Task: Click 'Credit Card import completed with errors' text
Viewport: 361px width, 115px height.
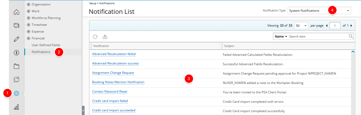Action: 253,102
